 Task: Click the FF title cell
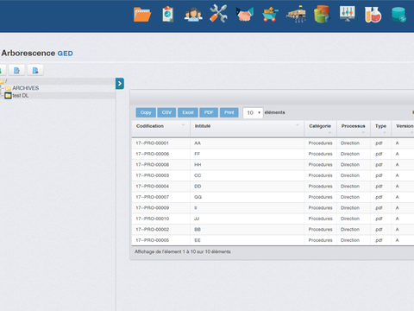point(248,154)
